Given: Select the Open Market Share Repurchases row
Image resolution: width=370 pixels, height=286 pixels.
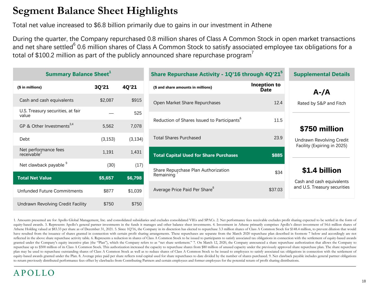Looking at the screenshot, I should point(187,103).
